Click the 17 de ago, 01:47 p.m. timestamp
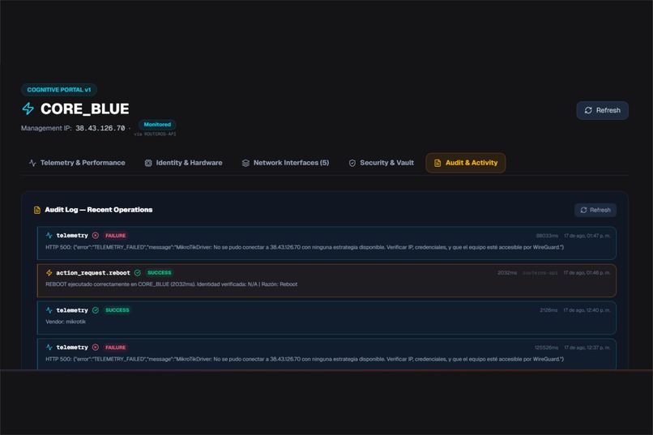Viewport: 653px width, 435px height. (x=587, y=236)
